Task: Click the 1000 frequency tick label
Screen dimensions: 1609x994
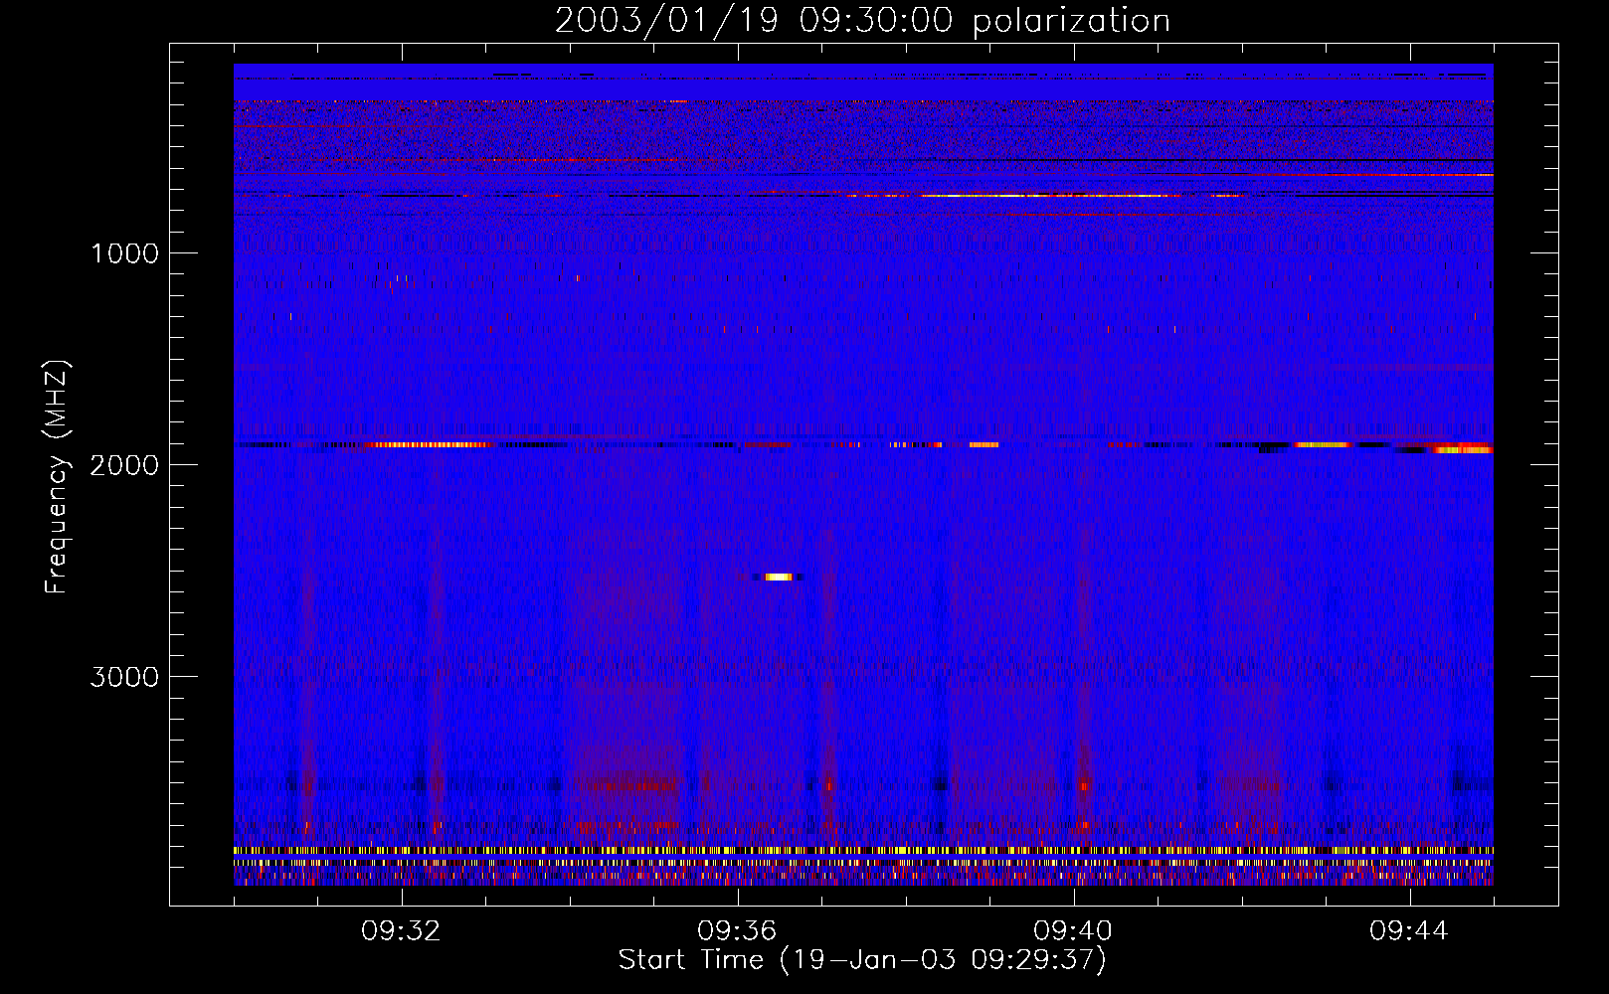Action: [124, 253]
